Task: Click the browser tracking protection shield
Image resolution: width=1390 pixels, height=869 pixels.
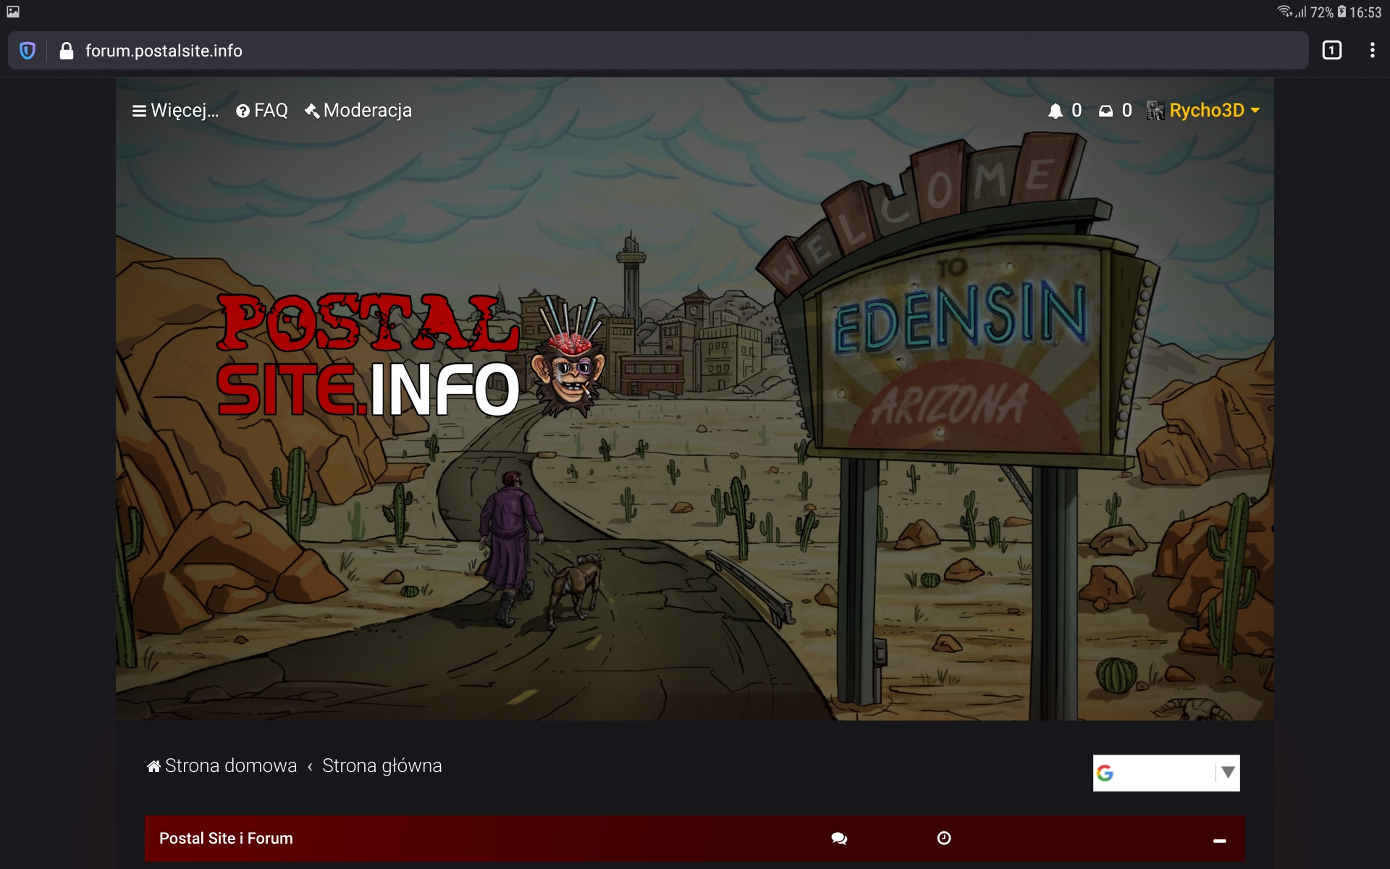Action: pyautogui.click(x=28, y=51)
